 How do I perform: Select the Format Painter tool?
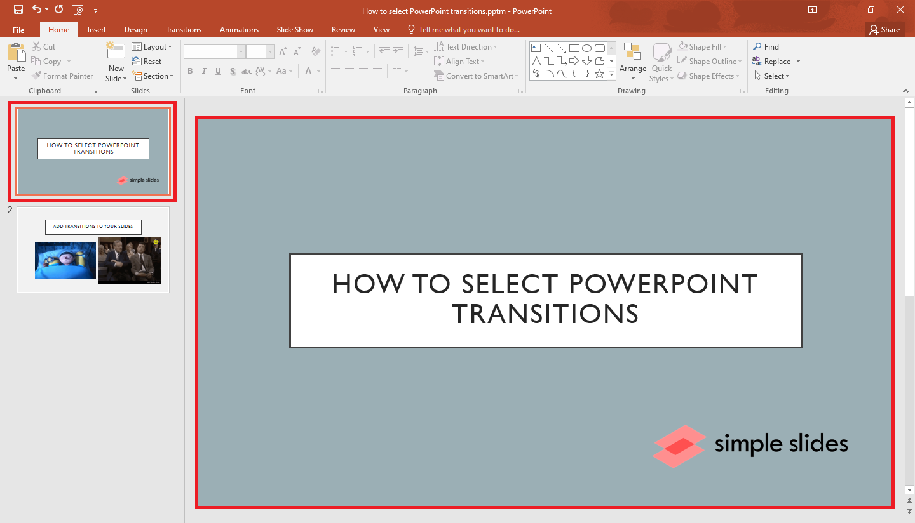62,76
